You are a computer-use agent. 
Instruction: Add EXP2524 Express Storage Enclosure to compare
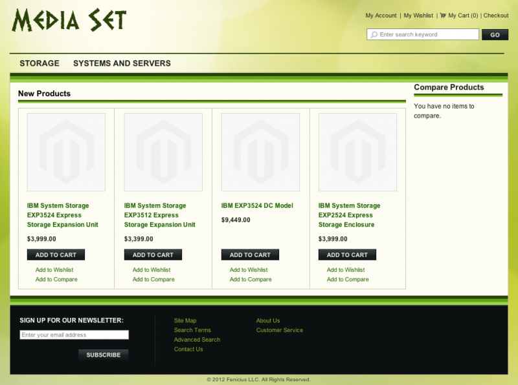(348, 280)
